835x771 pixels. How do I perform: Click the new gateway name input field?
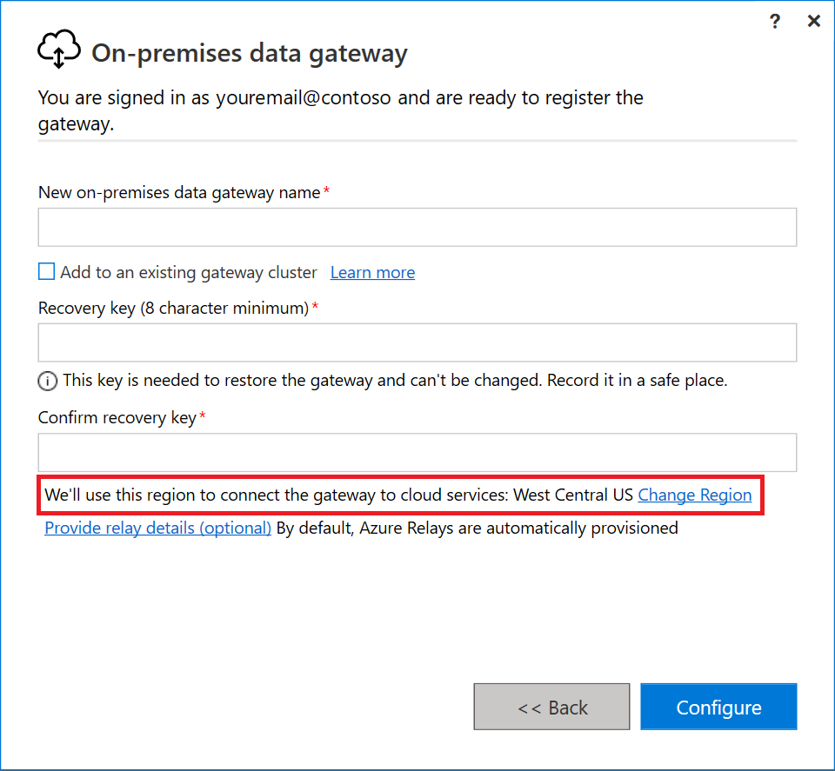417,227
